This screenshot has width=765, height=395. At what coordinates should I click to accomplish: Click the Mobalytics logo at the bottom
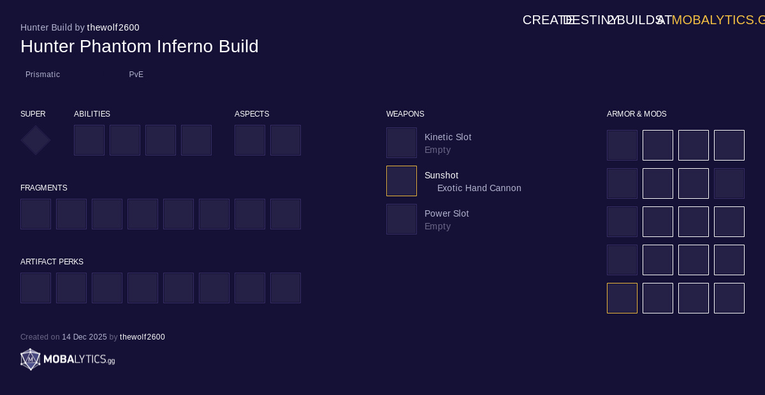coord(67,359)
